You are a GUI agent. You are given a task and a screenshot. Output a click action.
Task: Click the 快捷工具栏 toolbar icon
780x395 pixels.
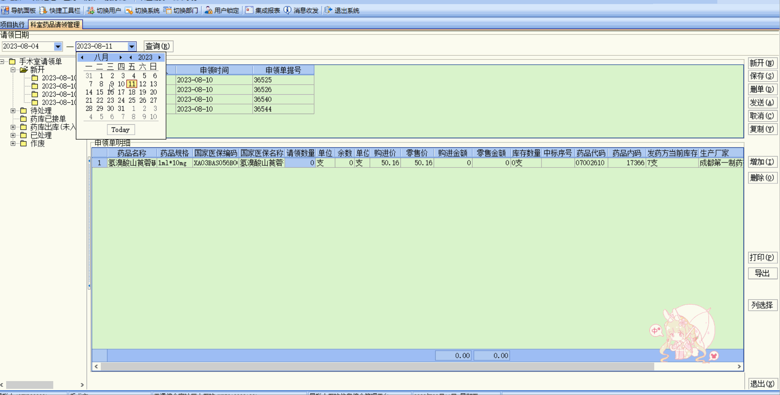43,10
